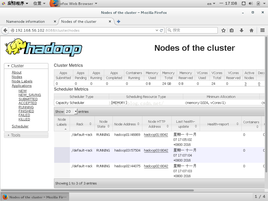Open the system volume icon

(250, 3)
